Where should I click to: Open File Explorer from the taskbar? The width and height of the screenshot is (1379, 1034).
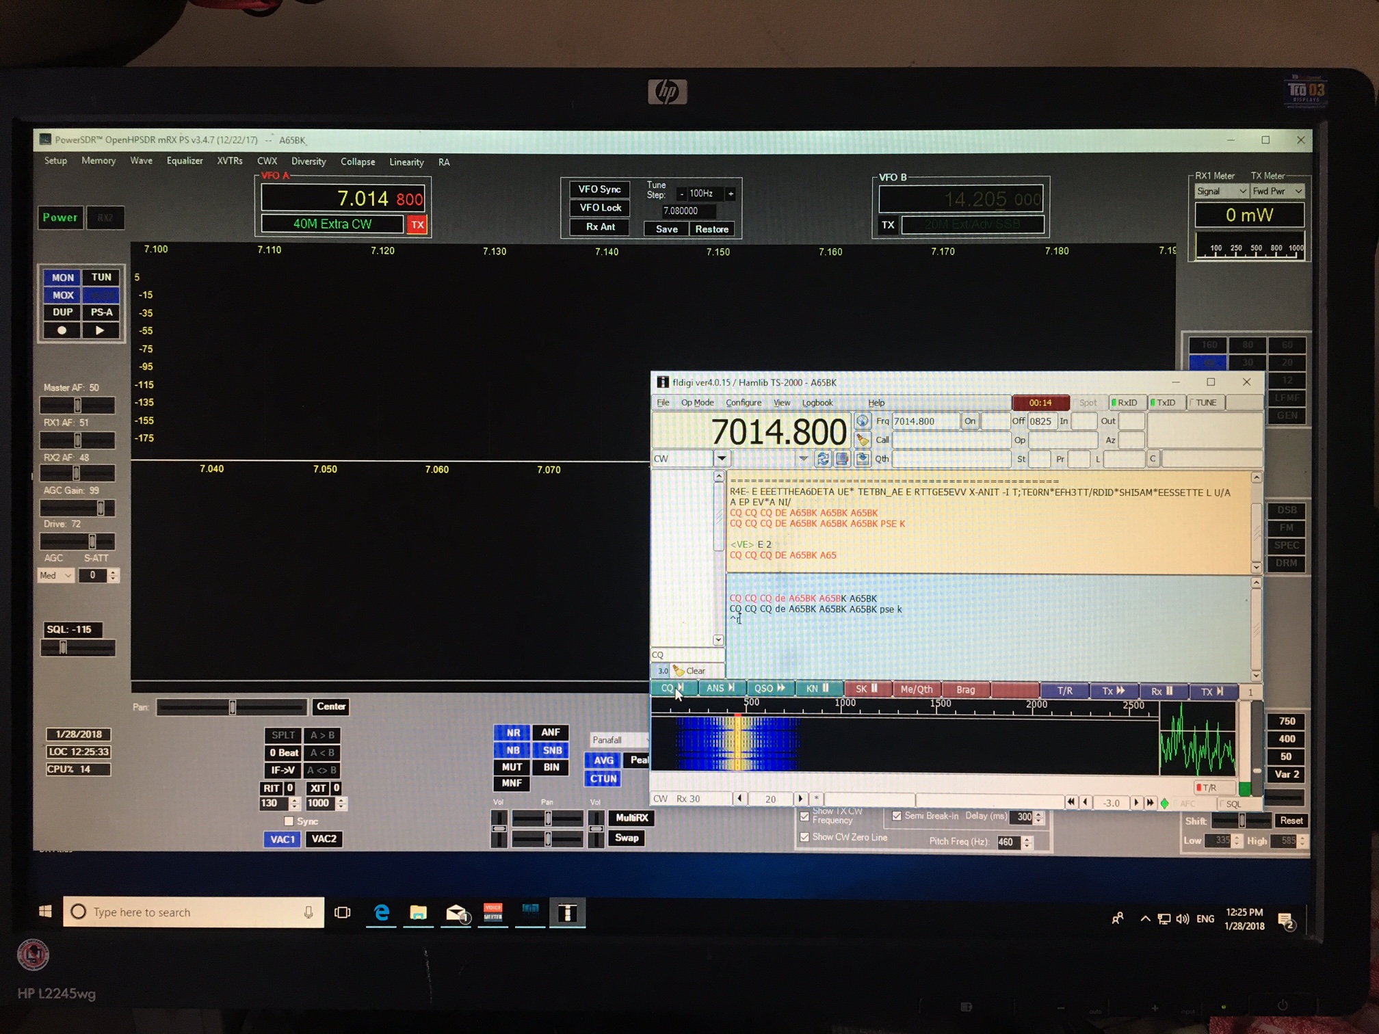(x=418, y=913)
